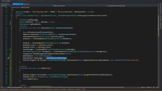Open the Notificaciones side panel tab
Screen dimensions: 162x91
tap(160, 26)
